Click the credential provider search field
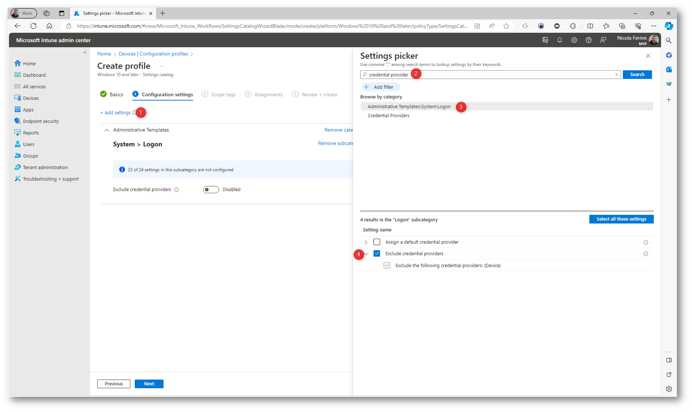 pyautogui.click(x=490, y=75)
